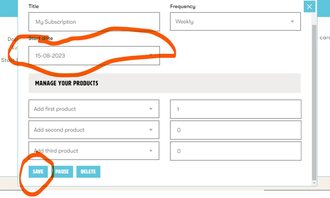Expand the Add first product dropdown
The width and height of the screenshot is (330, 198).
tap(94, 109)
